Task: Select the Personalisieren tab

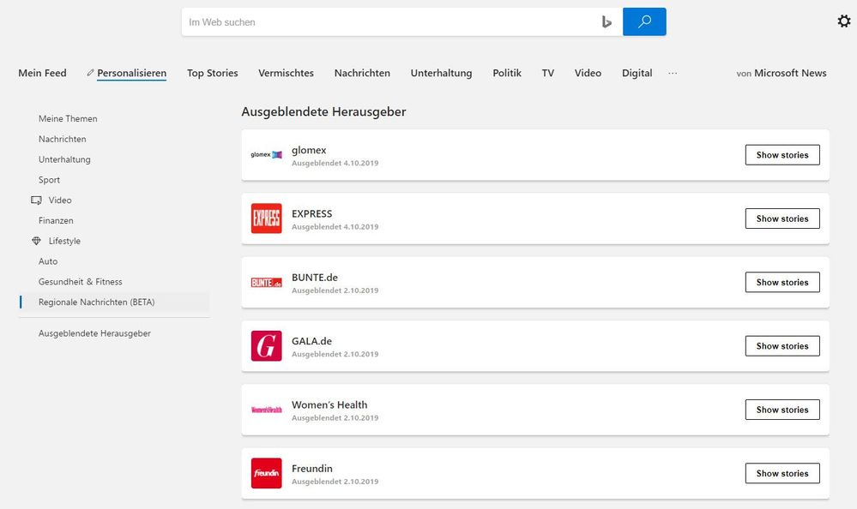Action: point(132,73)
